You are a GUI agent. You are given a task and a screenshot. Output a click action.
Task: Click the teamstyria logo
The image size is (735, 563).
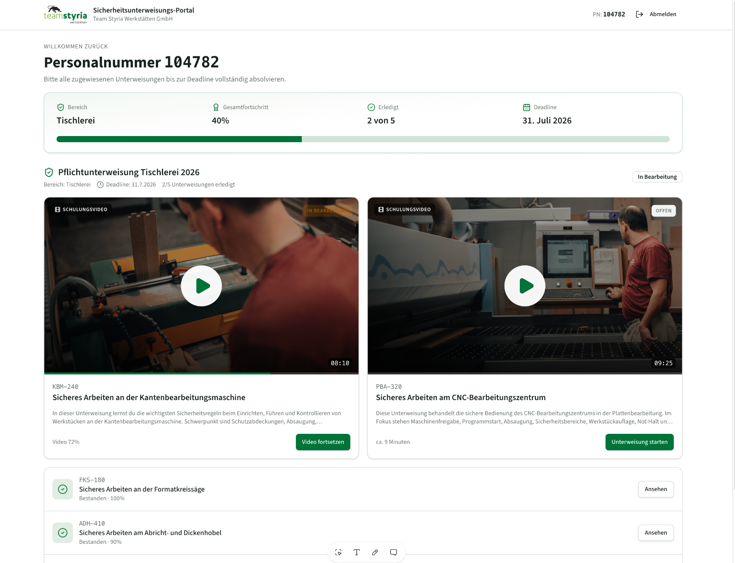coord(65,15)
